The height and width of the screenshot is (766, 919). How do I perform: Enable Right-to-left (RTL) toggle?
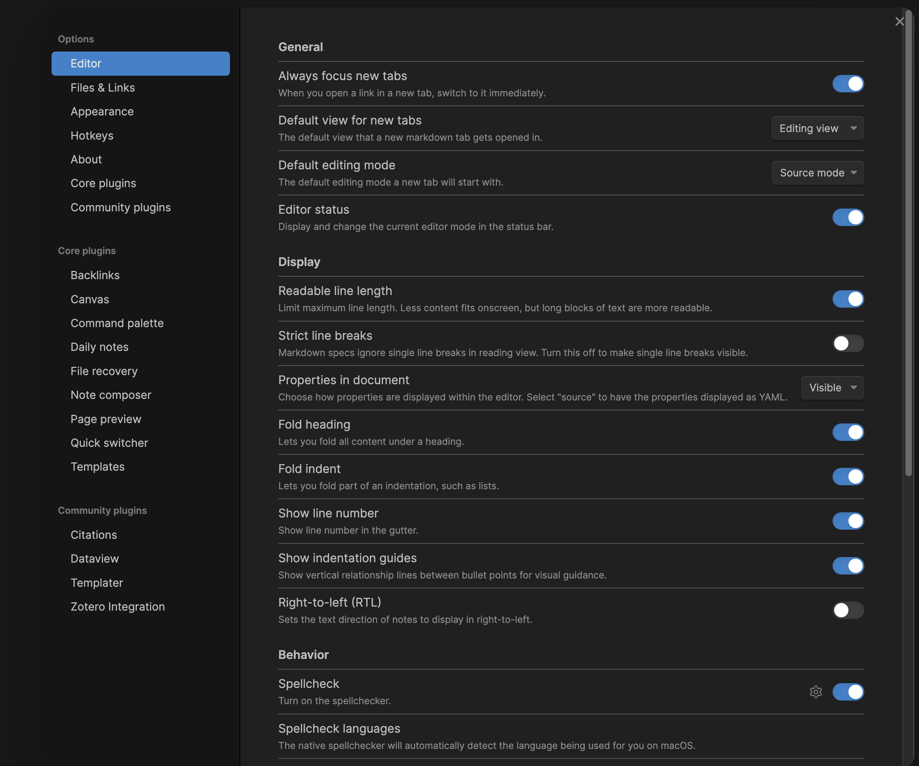pyautogui.click(x=848, y=610)
